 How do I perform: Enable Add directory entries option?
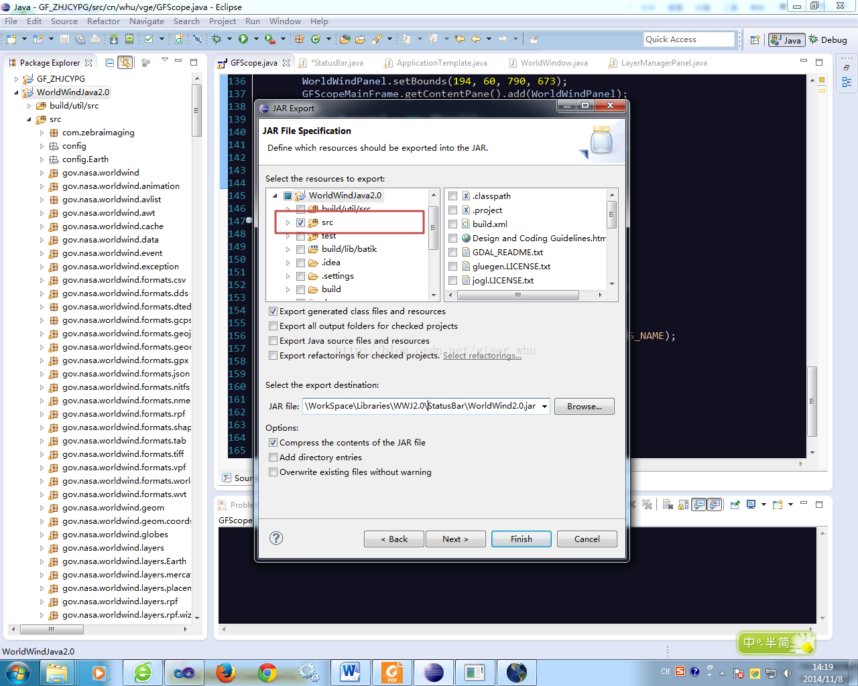click(x=273, y=458)
